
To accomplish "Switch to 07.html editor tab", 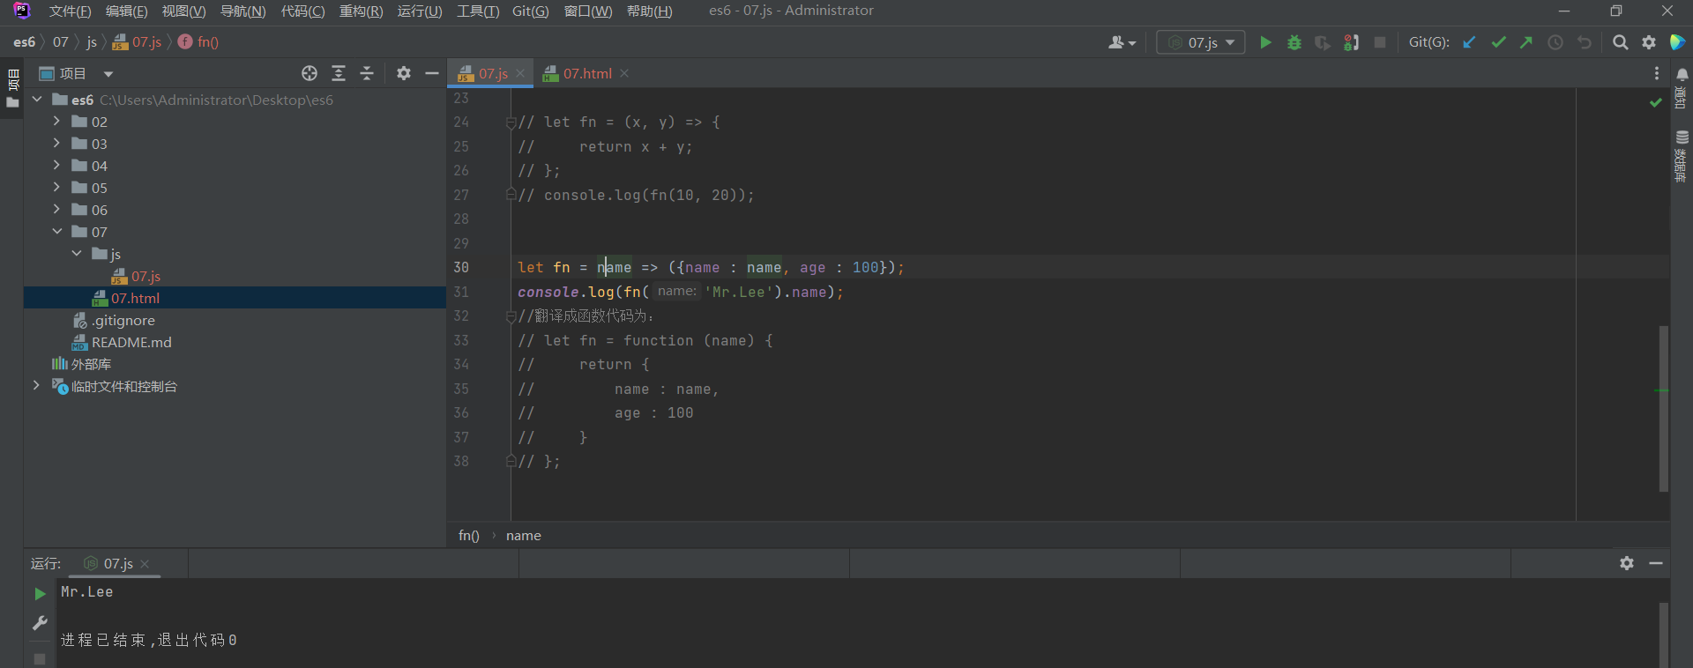I will pos(586,74).
